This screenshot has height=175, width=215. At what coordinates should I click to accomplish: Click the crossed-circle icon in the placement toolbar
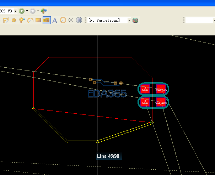coord(71,20)
